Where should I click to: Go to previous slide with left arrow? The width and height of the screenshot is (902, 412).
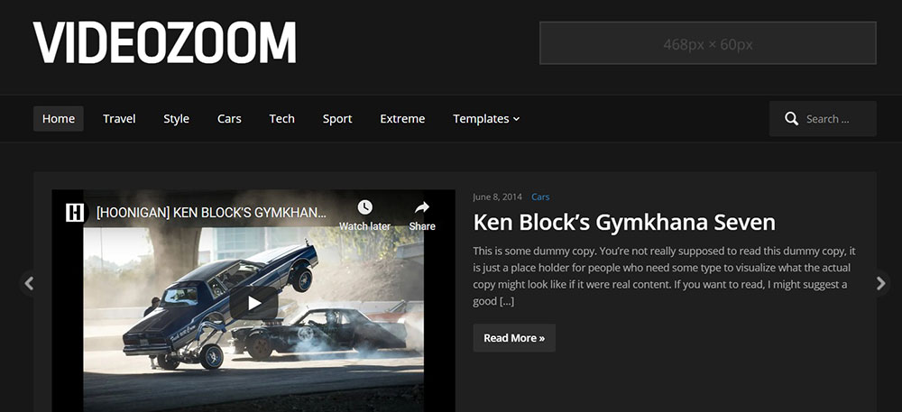(29, 283)
